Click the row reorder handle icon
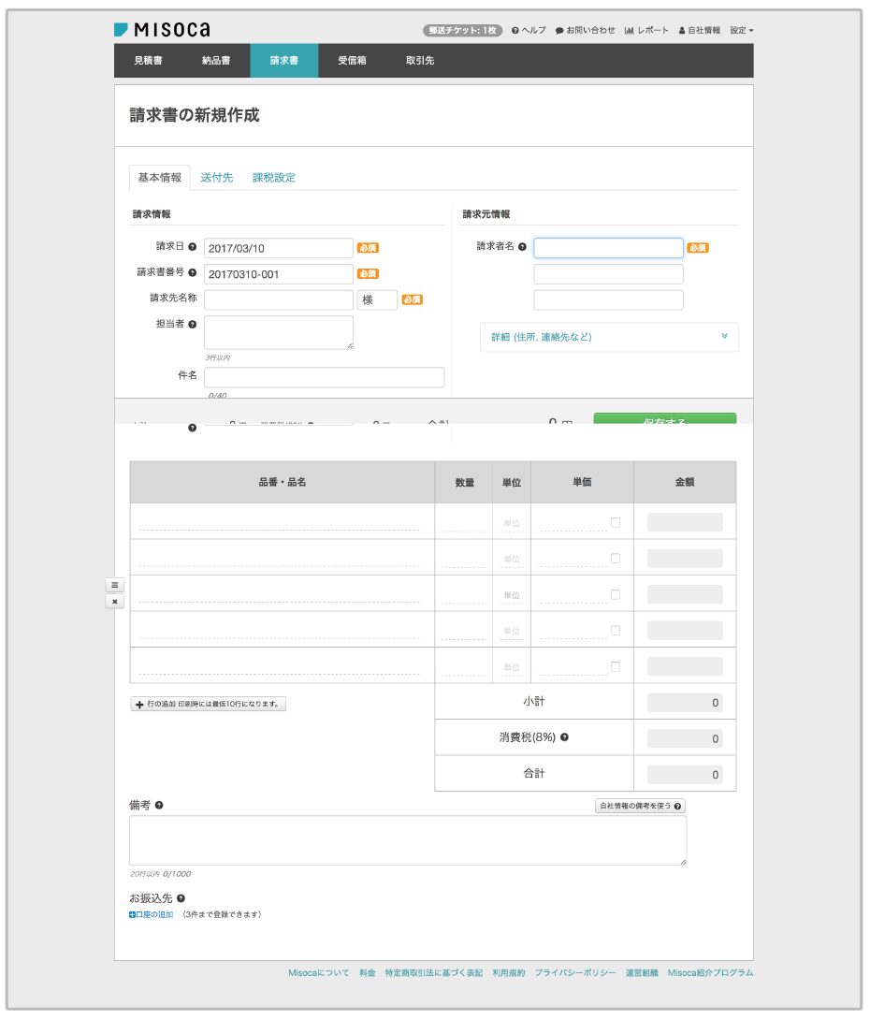Viewport: 870px width, 1020px height. click(x=115, y=585)
